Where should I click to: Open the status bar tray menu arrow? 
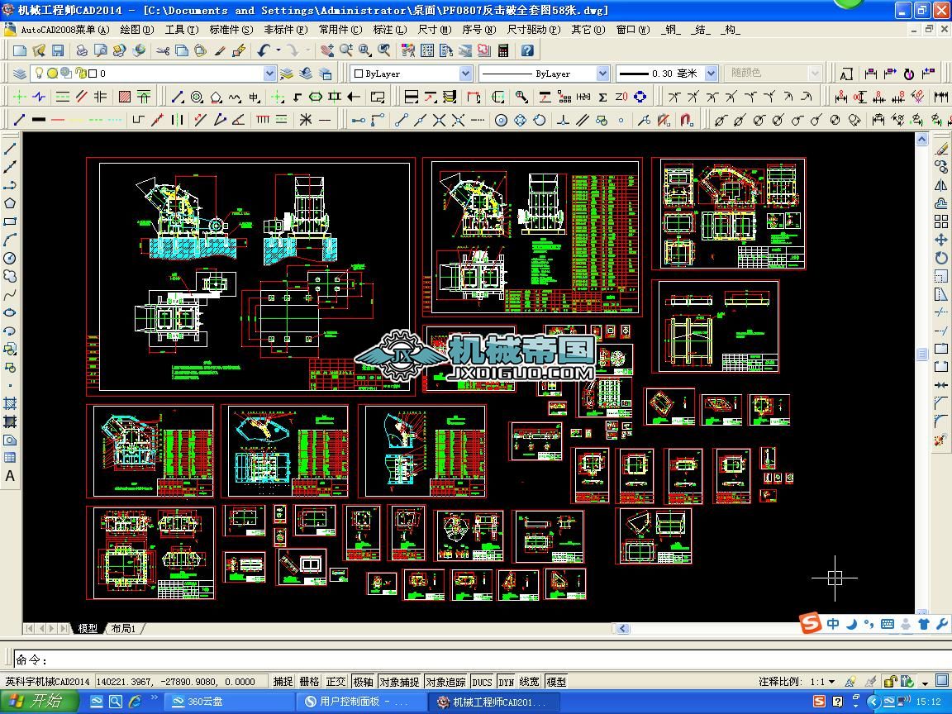[x=925, y=683]
